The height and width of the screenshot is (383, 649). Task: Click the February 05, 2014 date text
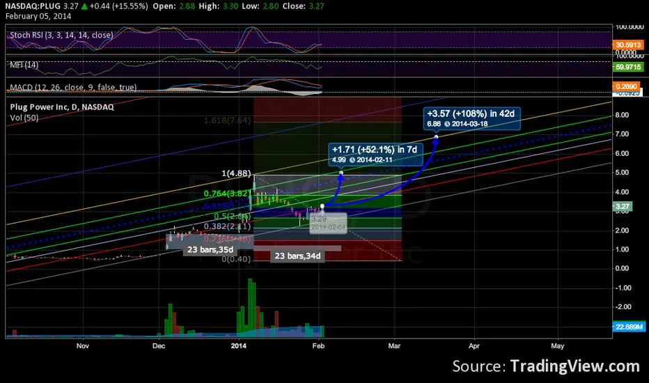(38, 17)
